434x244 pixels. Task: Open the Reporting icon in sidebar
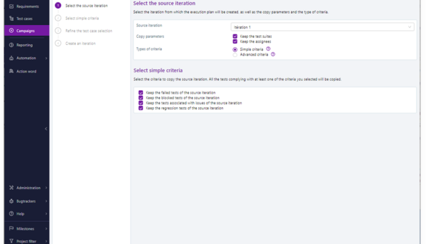tap(12, 45)
